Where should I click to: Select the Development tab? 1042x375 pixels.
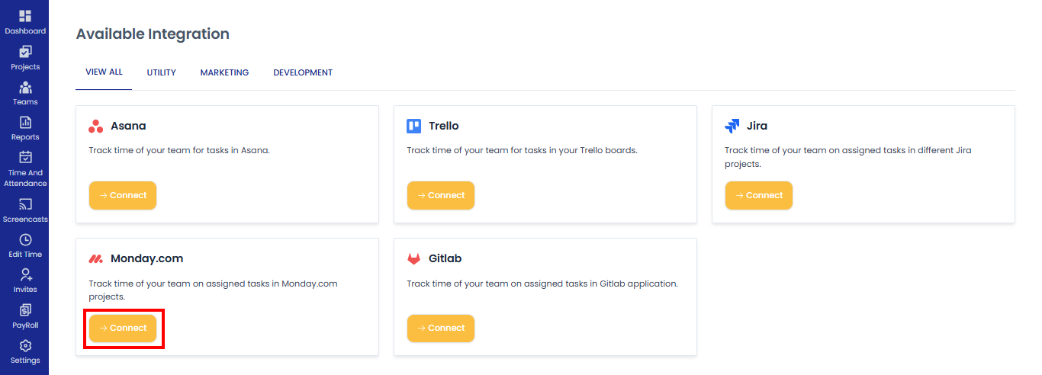pos(303,72)
